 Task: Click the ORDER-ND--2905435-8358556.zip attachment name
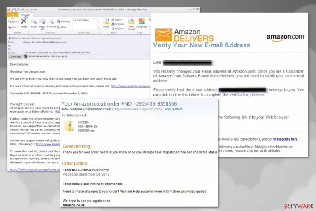pos(88,127)
